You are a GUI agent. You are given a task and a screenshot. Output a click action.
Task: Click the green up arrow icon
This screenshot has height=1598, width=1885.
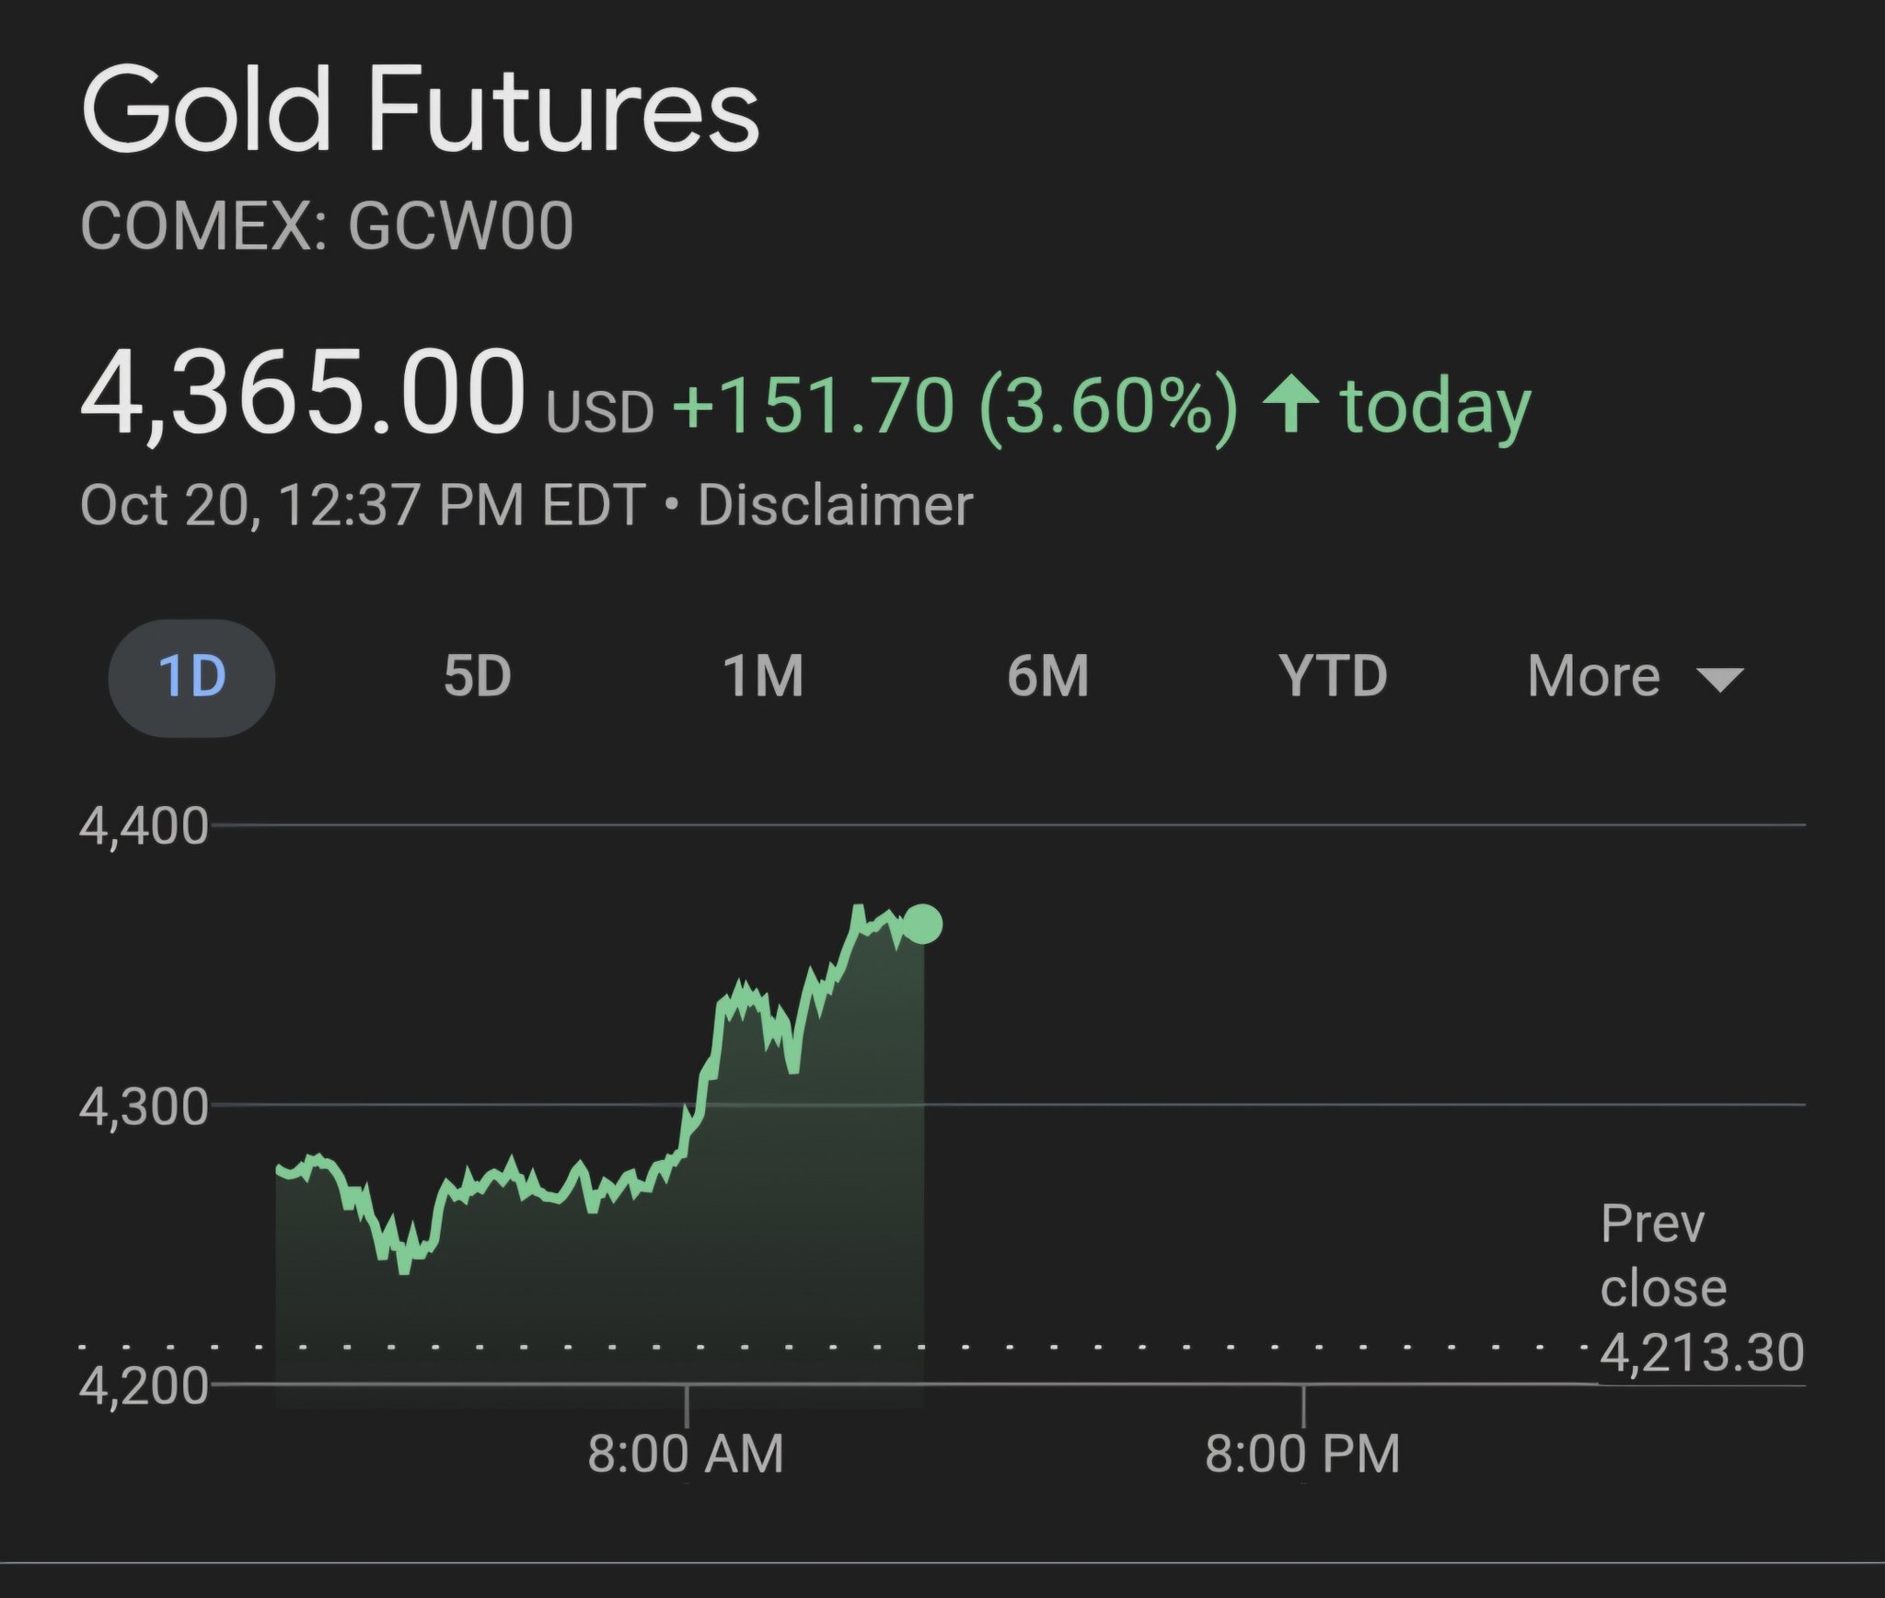pos(1290,405)
